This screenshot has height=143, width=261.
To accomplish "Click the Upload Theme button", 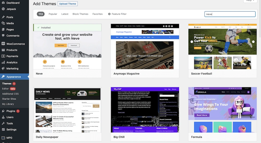I will [x=68, y=4].
